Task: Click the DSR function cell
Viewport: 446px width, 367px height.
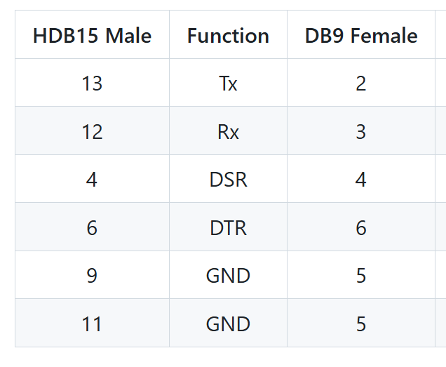Action: [x=228, y=180]
